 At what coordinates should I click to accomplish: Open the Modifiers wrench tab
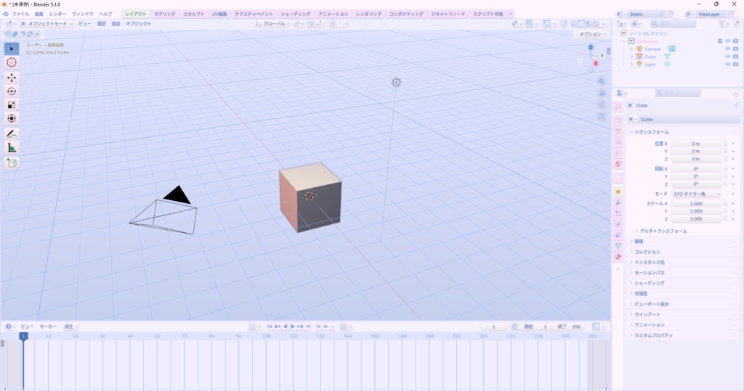pos(618,203)
